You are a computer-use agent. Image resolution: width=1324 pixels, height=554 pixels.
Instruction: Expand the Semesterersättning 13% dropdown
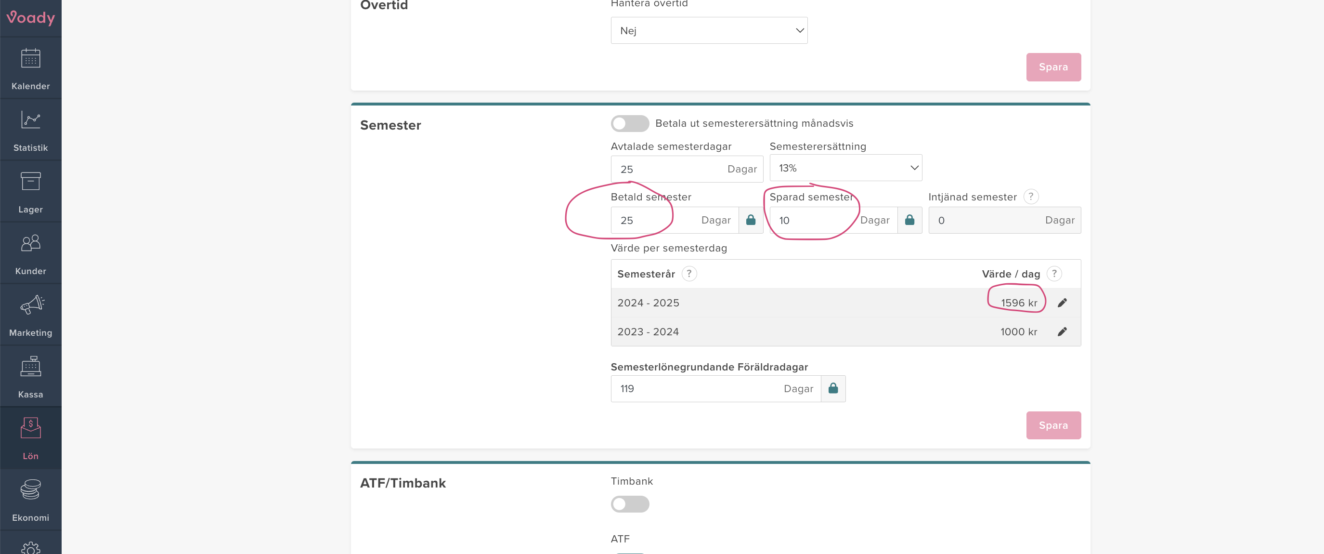click(x=845, y=168)
